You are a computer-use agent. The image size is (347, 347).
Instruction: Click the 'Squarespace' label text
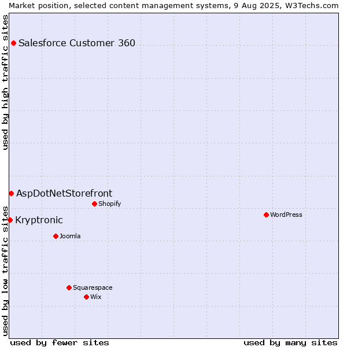[93, 287]
